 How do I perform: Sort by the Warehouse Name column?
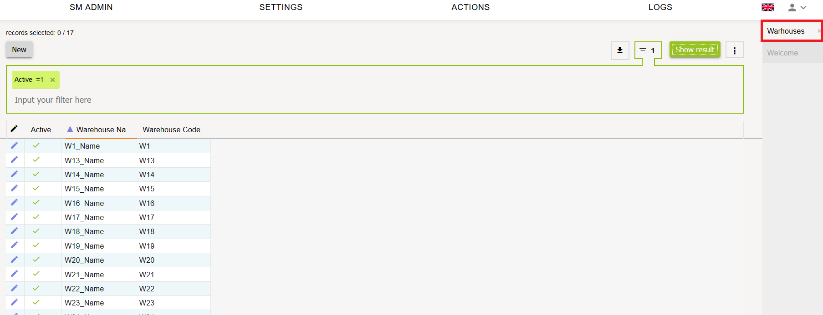101,130
